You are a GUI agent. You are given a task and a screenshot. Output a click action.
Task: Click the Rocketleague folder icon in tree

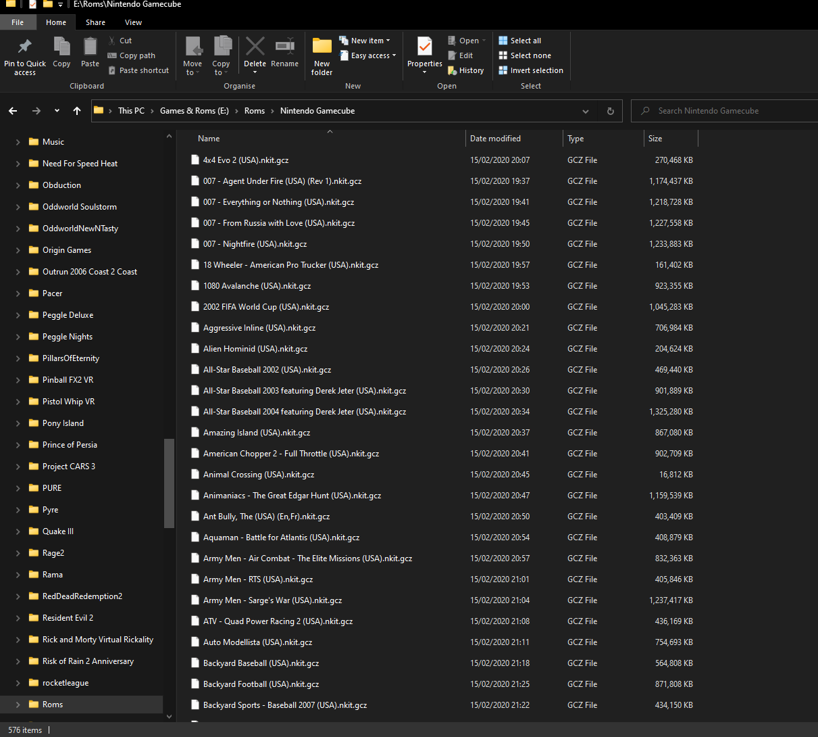(x=34, y=683)
